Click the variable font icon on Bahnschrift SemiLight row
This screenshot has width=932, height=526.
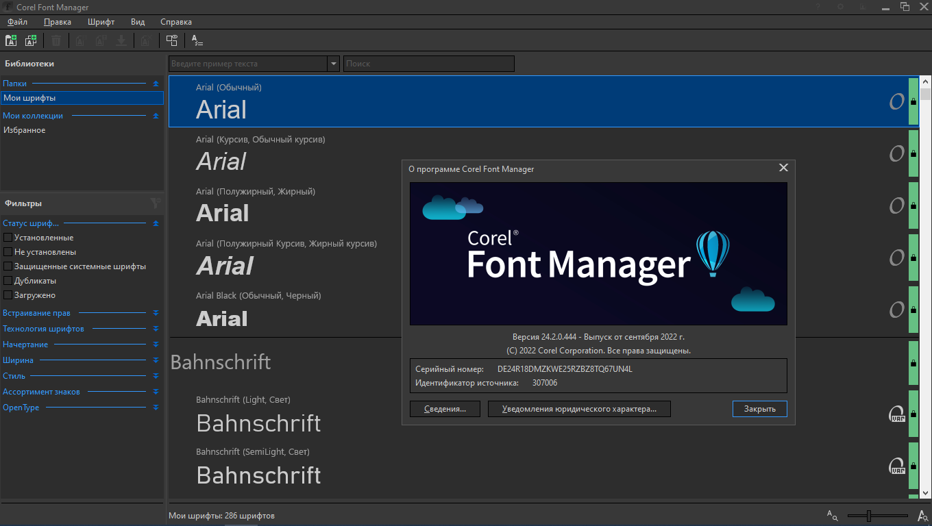[x=896, y=466]
